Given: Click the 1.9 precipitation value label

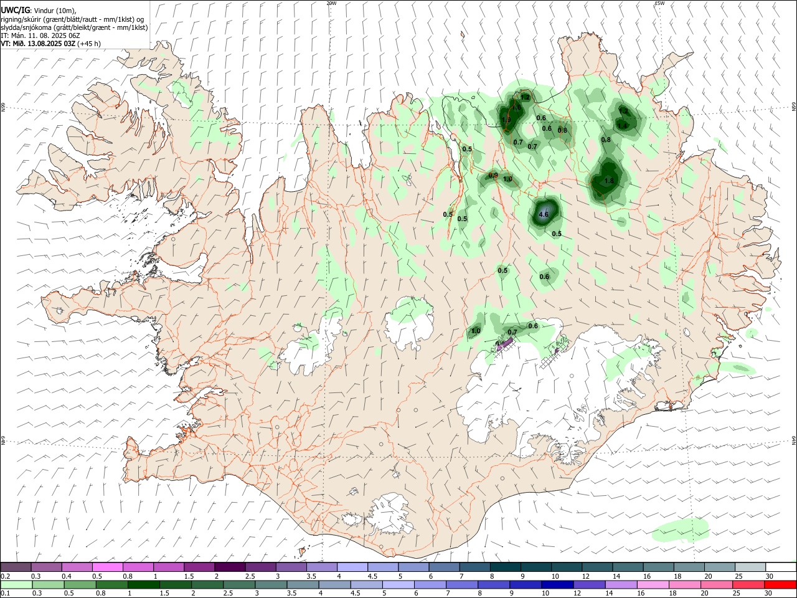Looking at the screenshot, I should pyautogui.click(x=505, y=120).
